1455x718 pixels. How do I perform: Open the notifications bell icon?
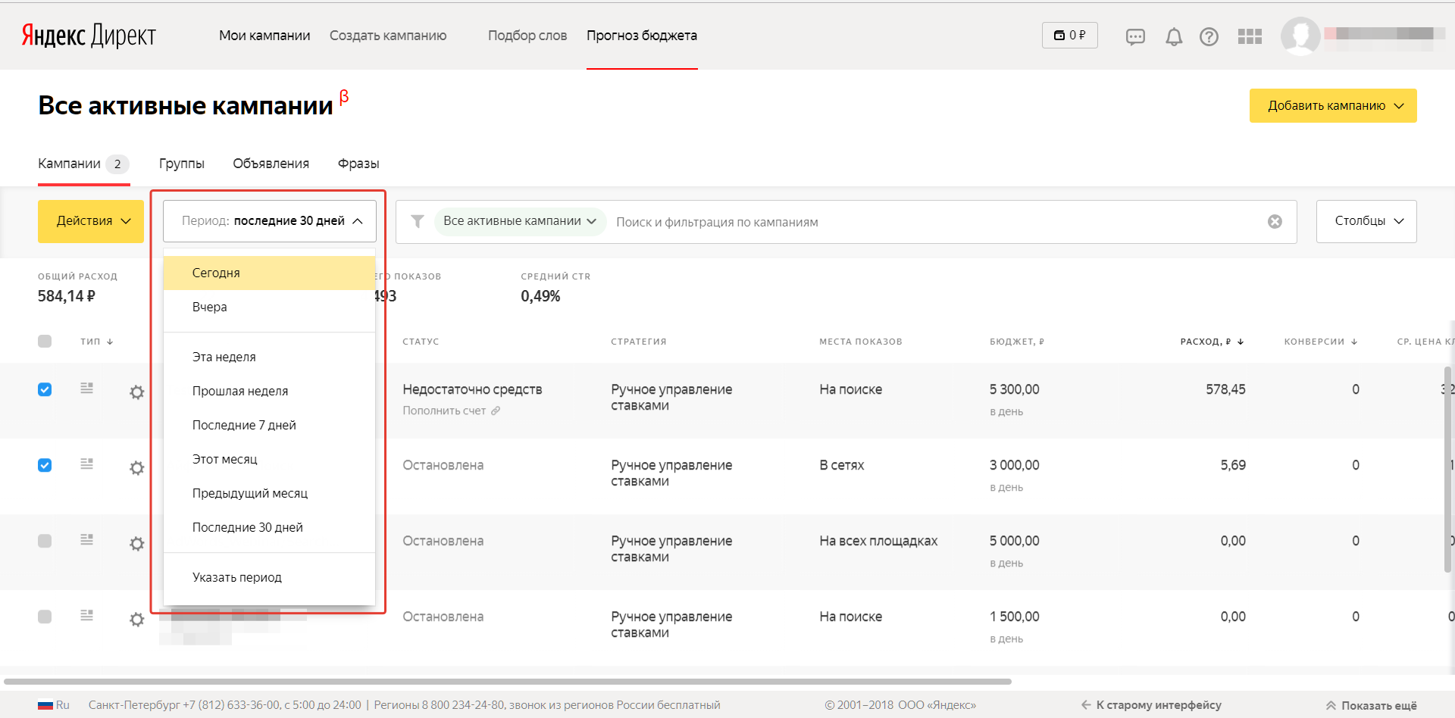coord(1174,36)
